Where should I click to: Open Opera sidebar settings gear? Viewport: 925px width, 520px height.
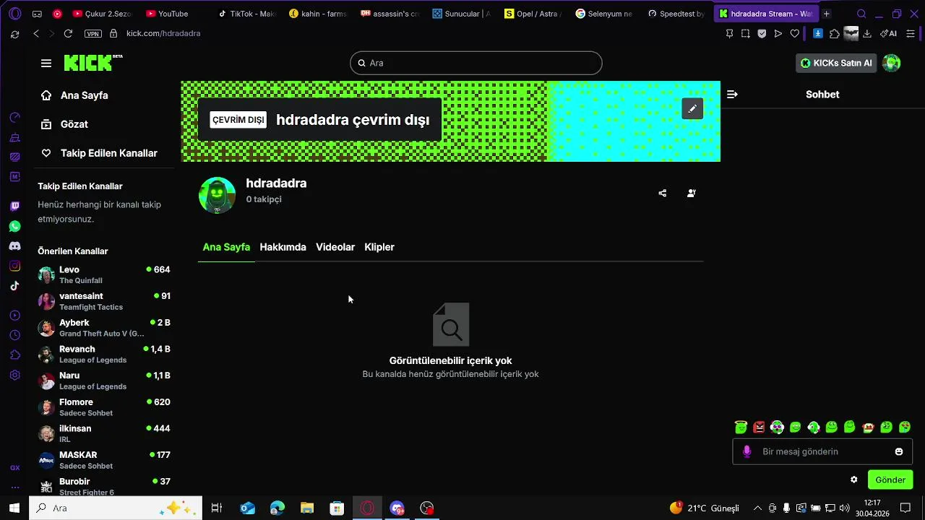(14, 376)
